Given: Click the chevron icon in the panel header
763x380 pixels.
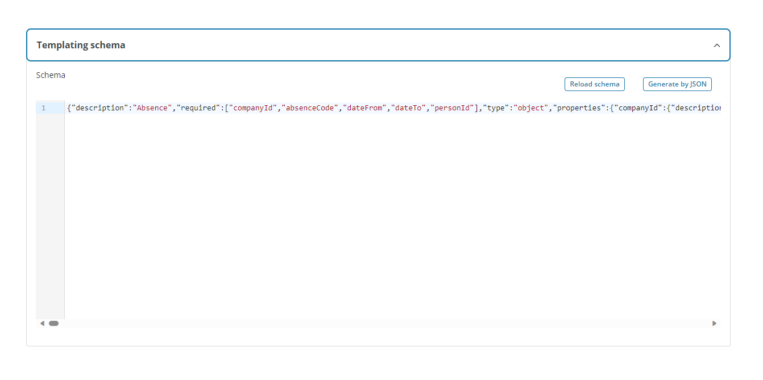Looking at the screenshot, I should [716, 44].
